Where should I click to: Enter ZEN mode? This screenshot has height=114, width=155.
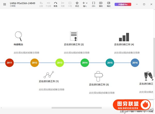pyautogui.click(x=94, y=4)
